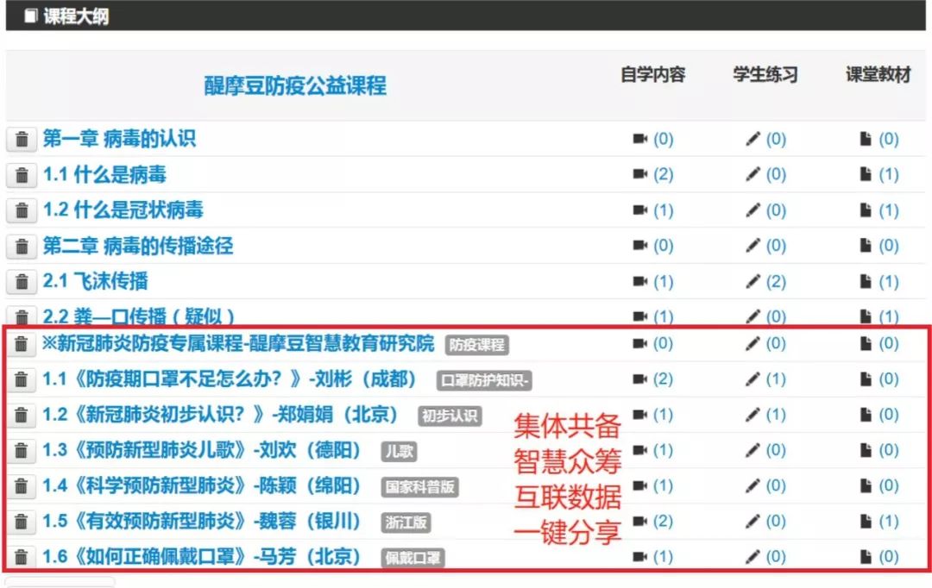Open chapter 第二章 病毒的传播途径
Viewport: 932px width, 588px height.
138,246
